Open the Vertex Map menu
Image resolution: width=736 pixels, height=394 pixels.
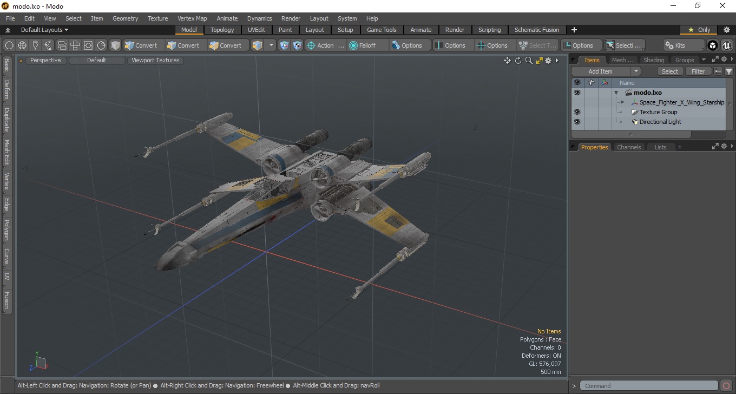(x=192, y=18)
